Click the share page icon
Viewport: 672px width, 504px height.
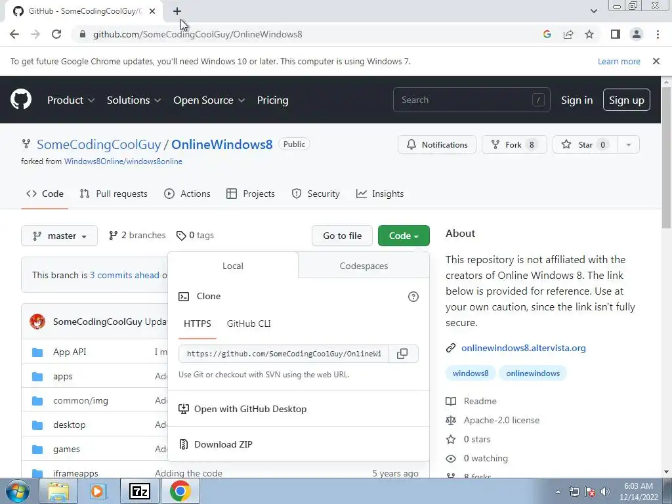tap(568, 34)
